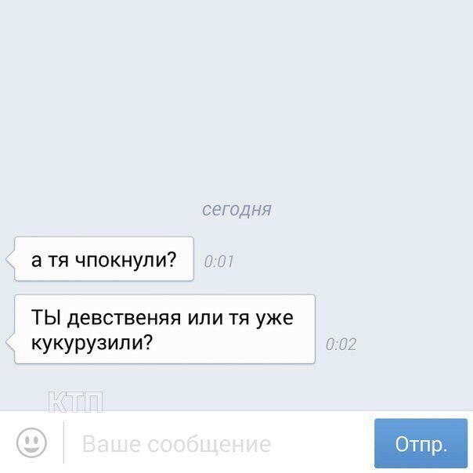This screenshot has width=473, height=473.
Task: Tap the tail pointer of the second bubble
Action: pos(10,343)
